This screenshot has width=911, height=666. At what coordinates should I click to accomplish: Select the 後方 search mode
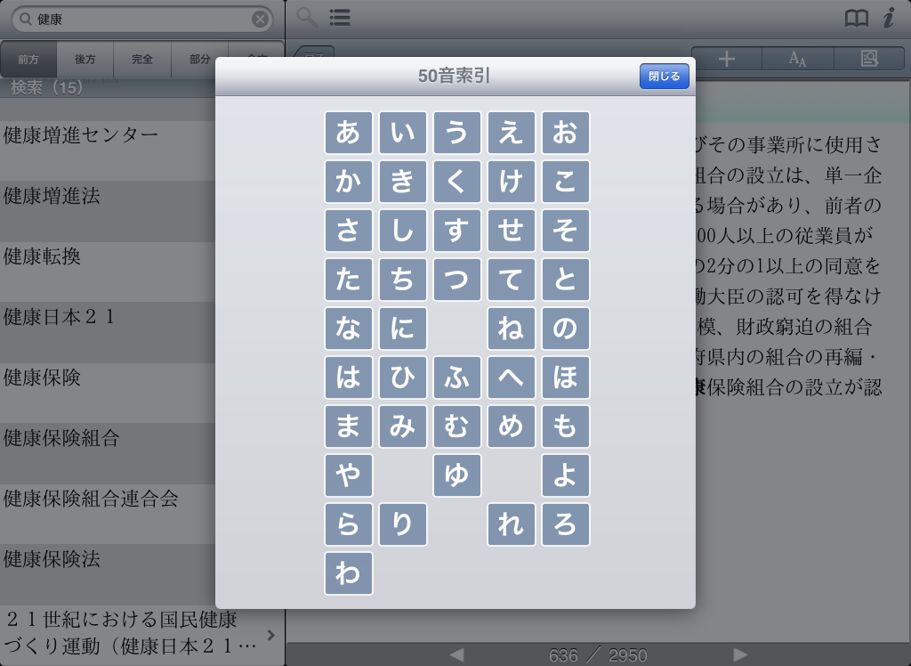click(x=85, y=60)
